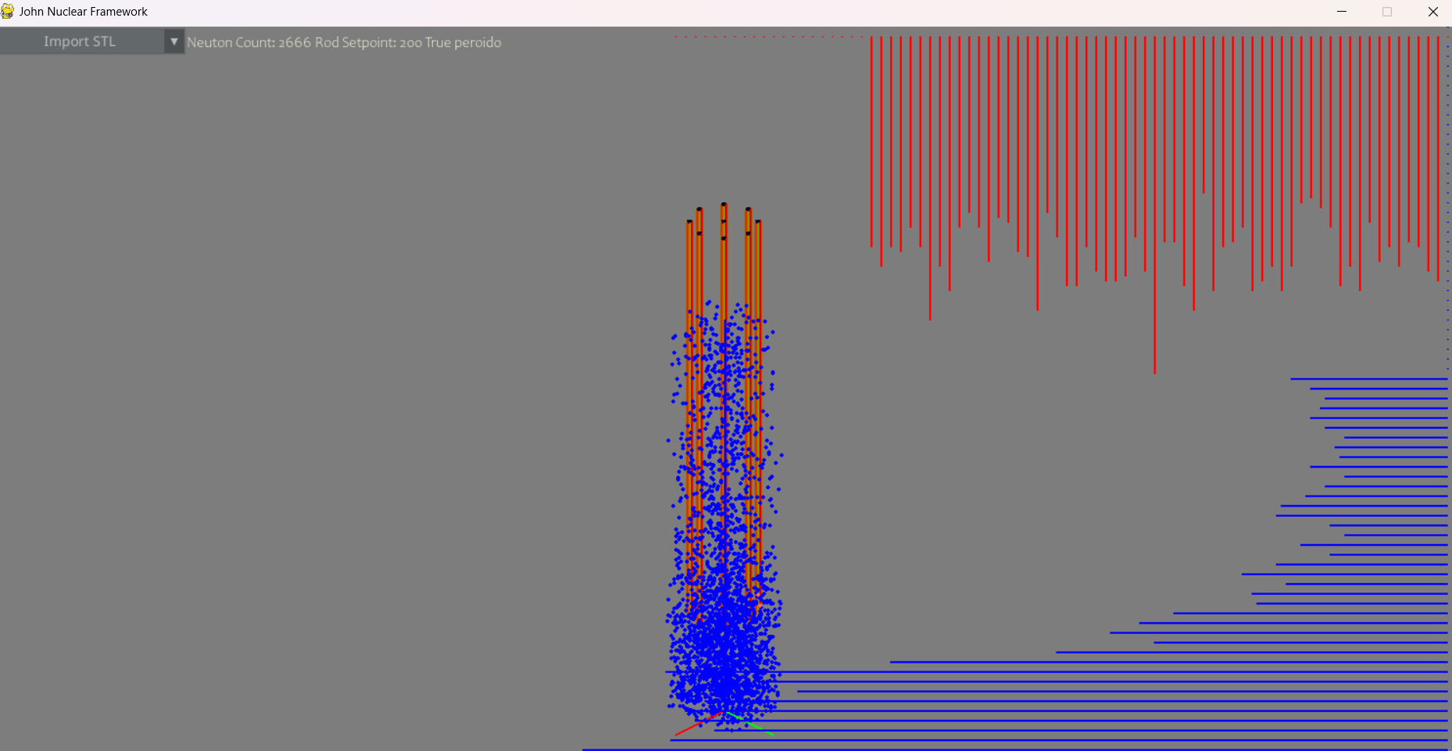Click the leftmost red vertical graph bar

871,141
